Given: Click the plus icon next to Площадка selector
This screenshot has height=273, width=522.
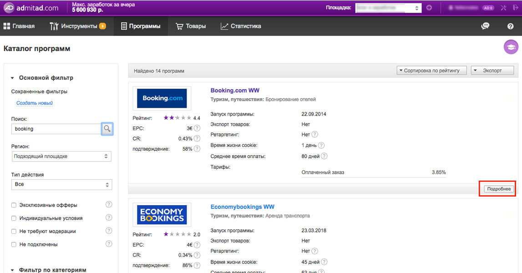Looking at the screenshot, I should [x=429, y=8].
